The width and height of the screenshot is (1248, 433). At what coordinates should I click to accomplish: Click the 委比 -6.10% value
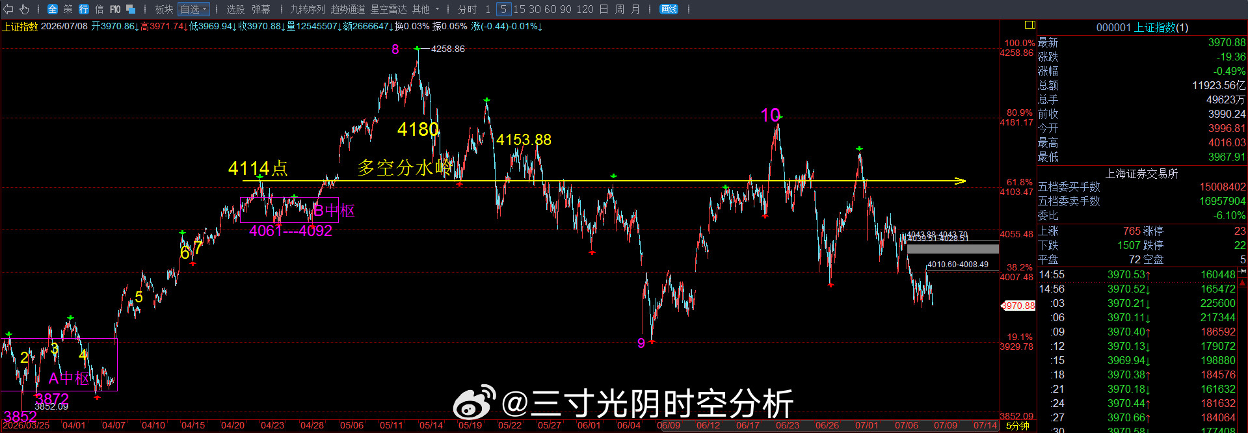(1229, 216)
